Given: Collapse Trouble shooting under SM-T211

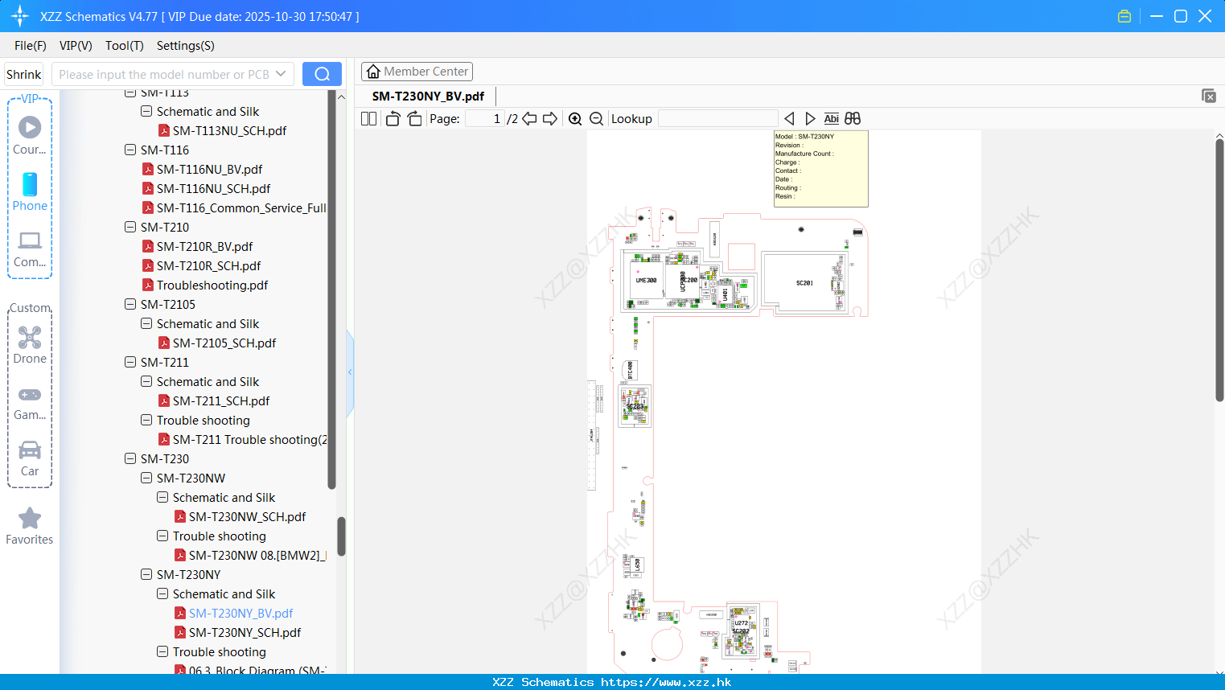Looking at the screenshot, I should coord(146,420).
